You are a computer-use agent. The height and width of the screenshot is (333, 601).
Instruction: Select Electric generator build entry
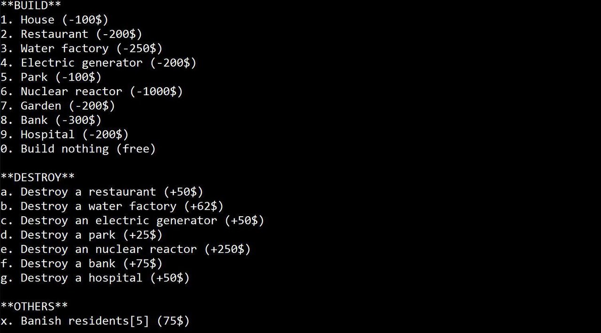point(99,63)
